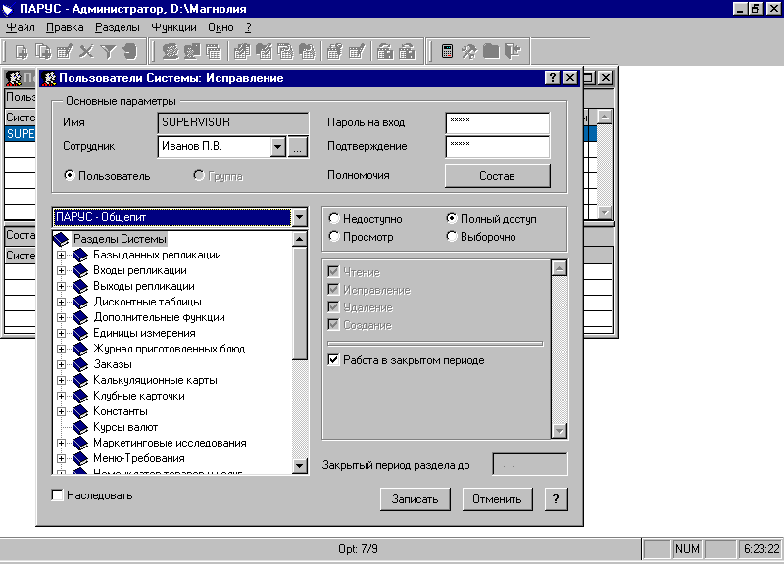Screen dimensions: 784x564
Task: Click the ... browse button beside Сотрудник
Action: pos(298,147)
